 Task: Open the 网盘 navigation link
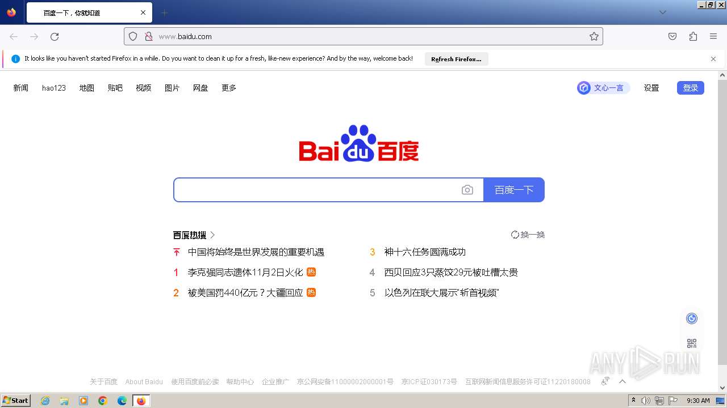point(200,88)
